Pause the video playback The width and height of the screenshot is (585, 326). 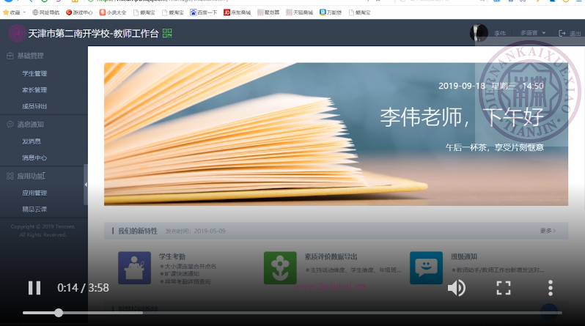click(x=34, y=288)
